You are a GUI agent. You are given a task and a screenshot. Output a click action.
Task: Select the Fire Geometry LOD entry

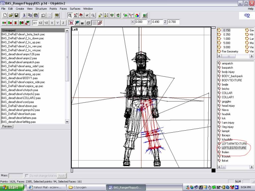click(230, 51)
